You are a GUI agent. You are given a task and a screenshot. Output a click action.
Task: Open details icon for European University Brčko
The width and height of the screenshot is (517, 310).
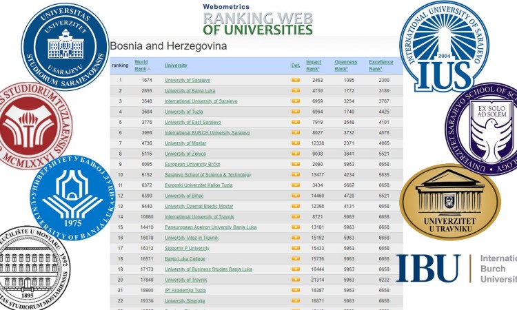[296, 164]
